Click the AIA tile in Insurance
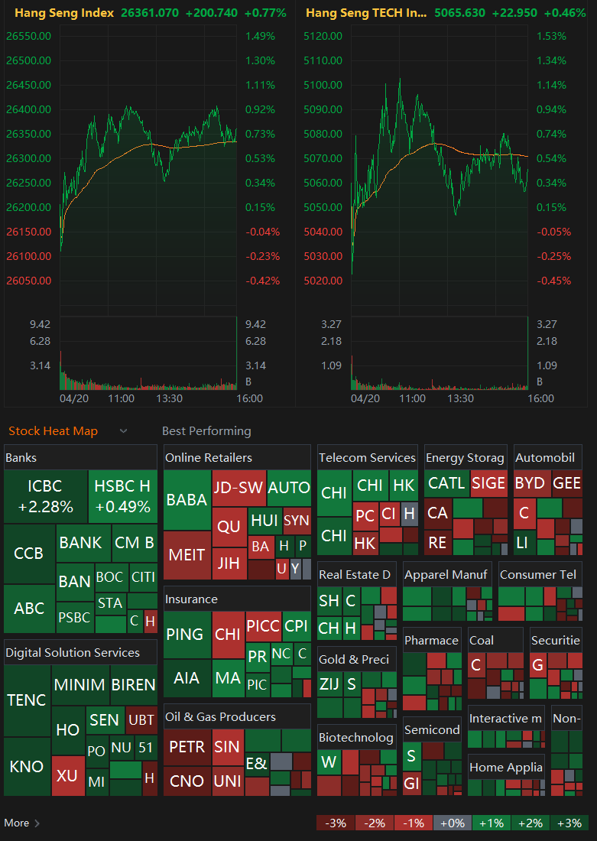Screen dimensions: 597x841 [187, 678]
